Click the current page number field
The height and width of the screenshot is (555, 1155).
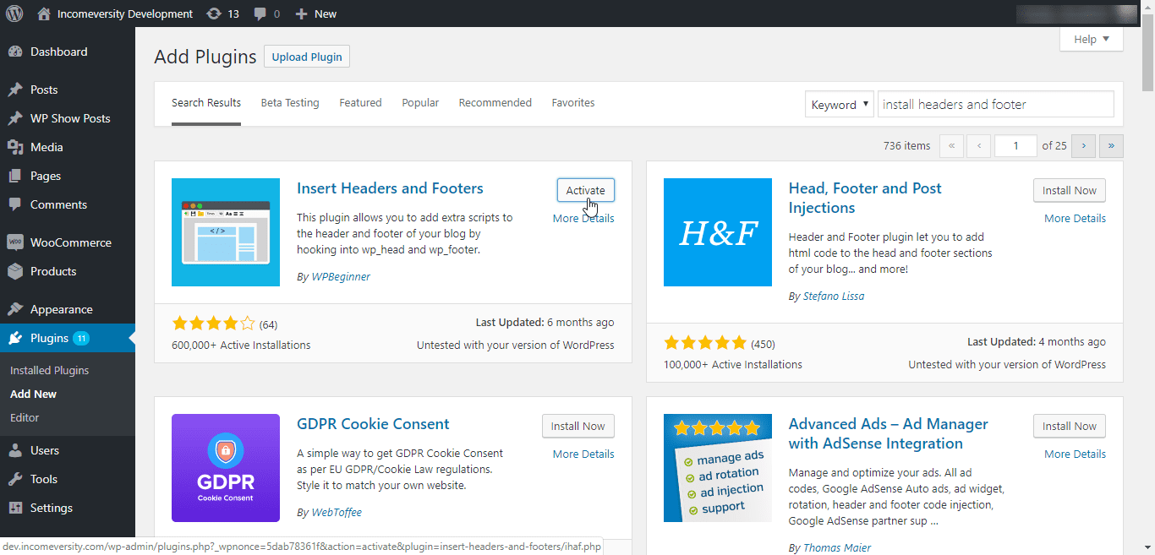[x=1015, y=145]
